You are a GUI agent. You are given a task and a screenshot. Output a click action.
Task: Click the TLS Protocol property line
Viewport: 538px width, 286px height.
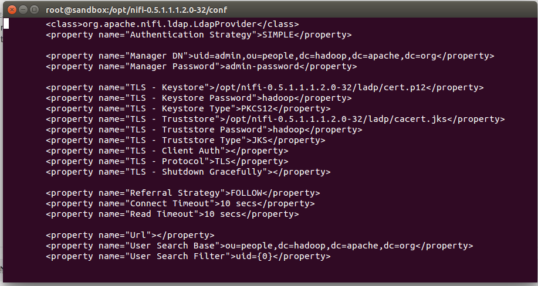coord(161,162)
